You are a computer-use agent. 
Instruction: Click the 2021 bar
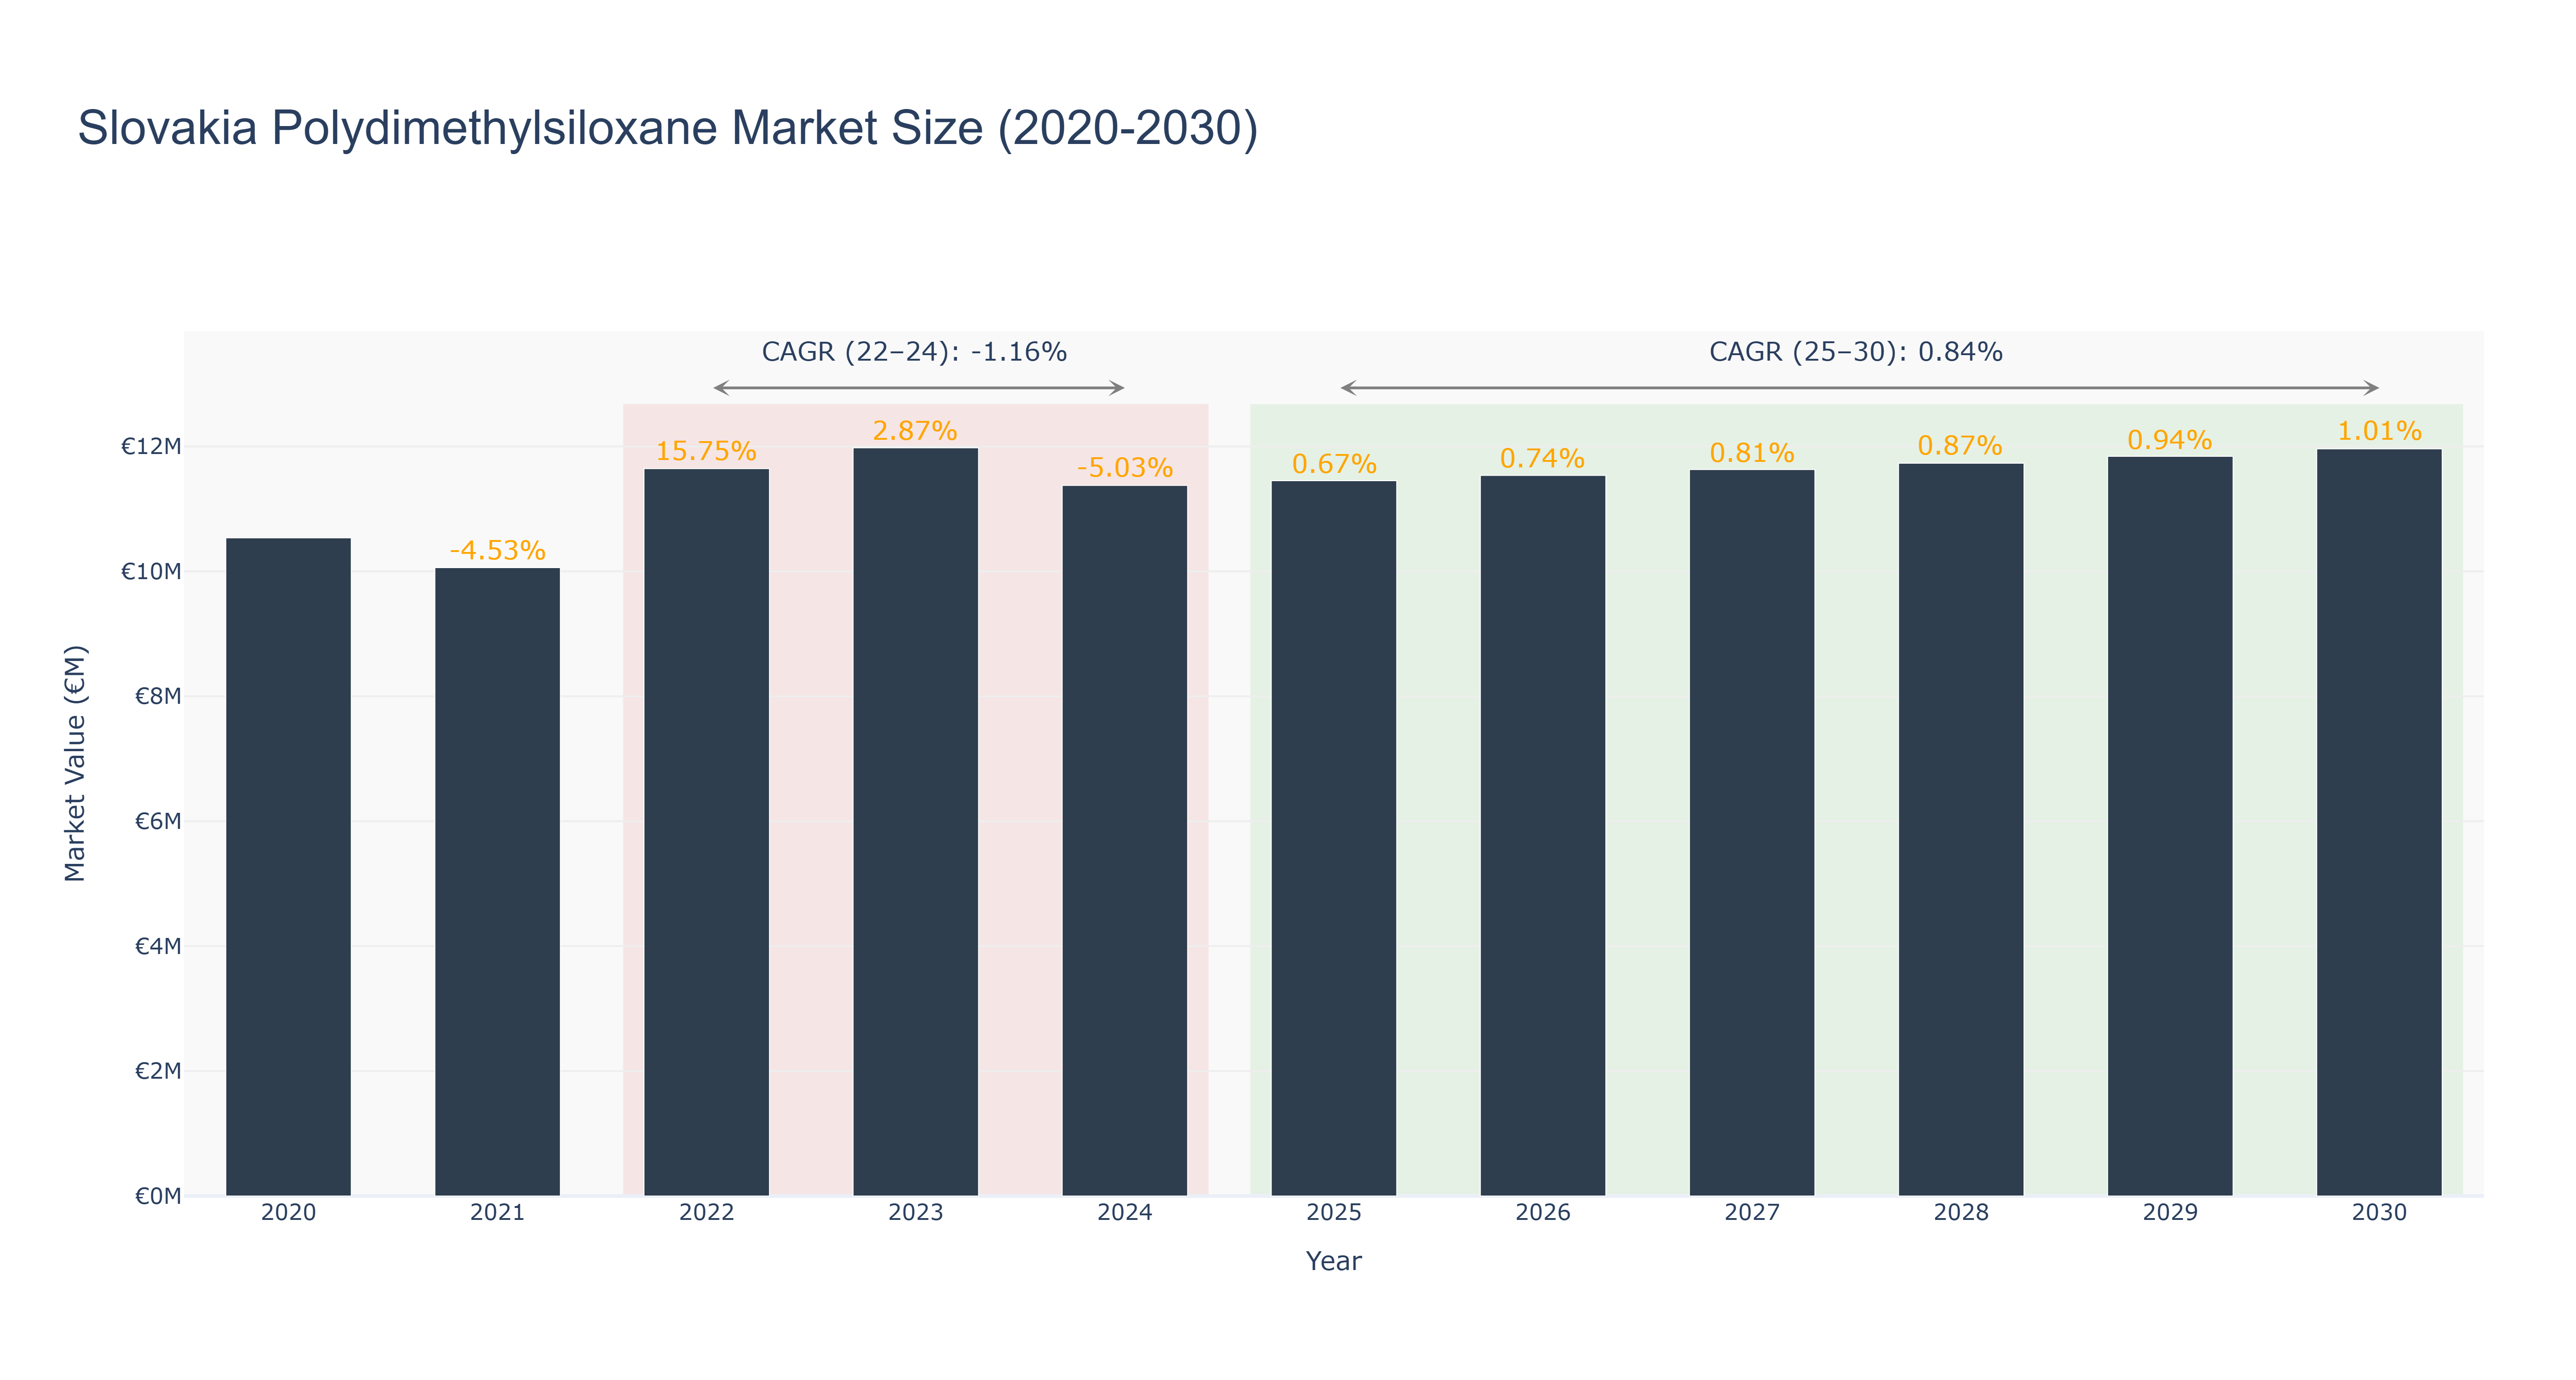click(x=497, y=882)
